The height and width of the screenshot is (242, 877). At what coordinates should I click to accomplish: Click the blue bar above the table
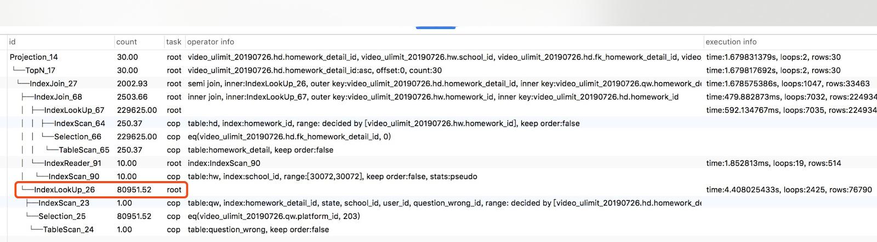click(435, 27)
